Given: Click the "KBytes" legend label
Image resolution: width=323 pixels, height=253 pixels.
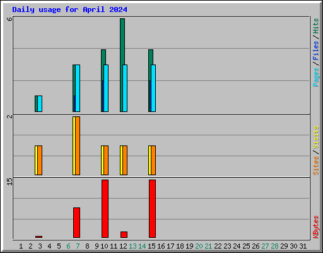Looking at the screenshot, I should click(x=315, y=227).
